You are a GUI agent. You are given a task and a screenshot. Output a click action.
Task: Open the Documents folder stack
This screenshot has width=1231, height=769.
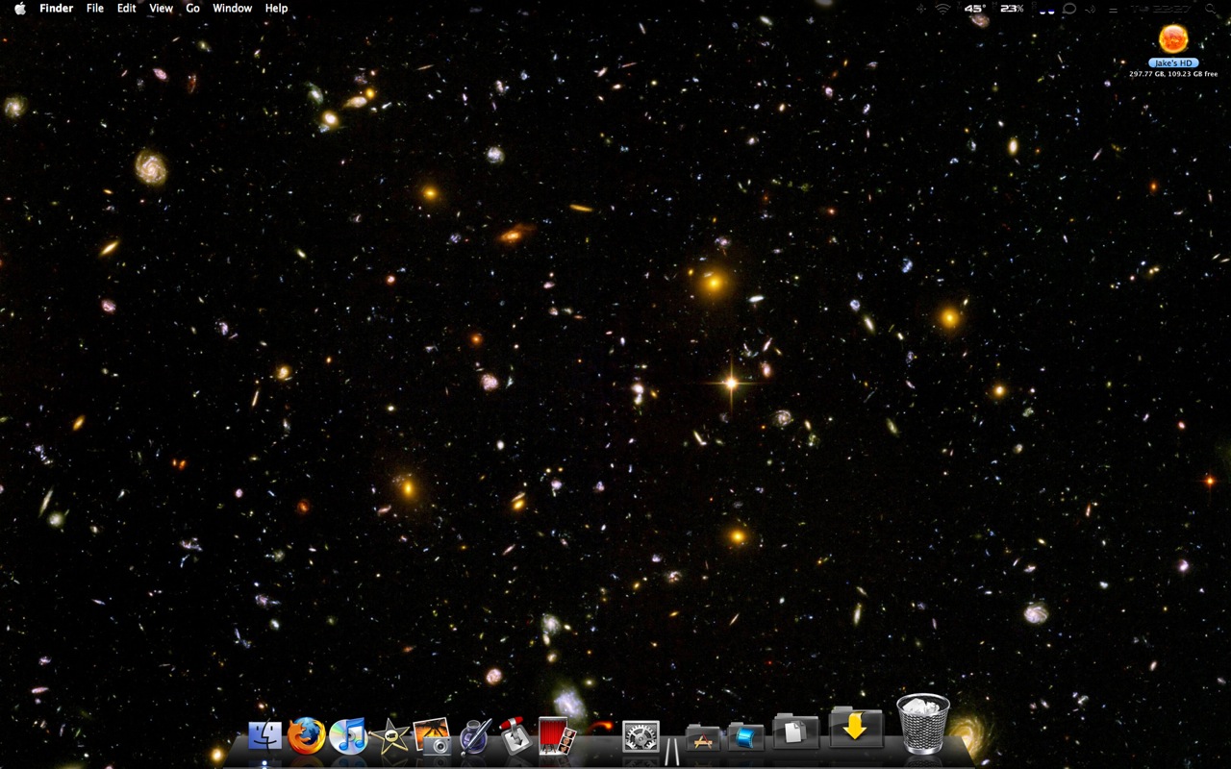[795, 732]
